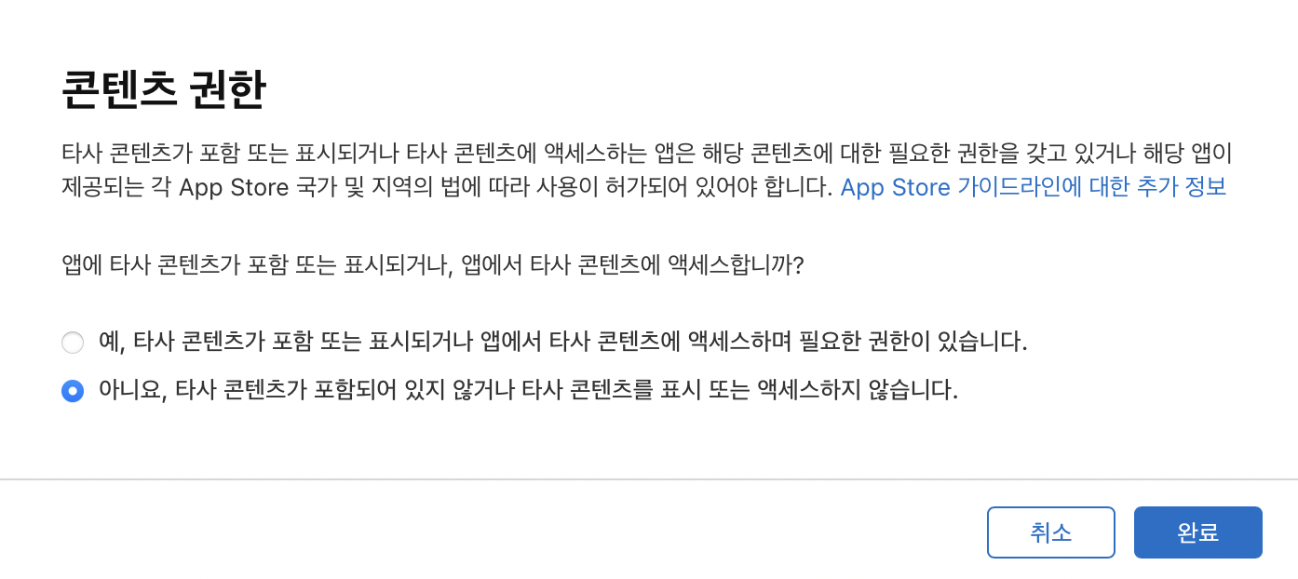Image resolution: width=1298 pixels, height=579 pixels.
Task: Click the horizontal divider above the buttons
Action: (649, 479)
